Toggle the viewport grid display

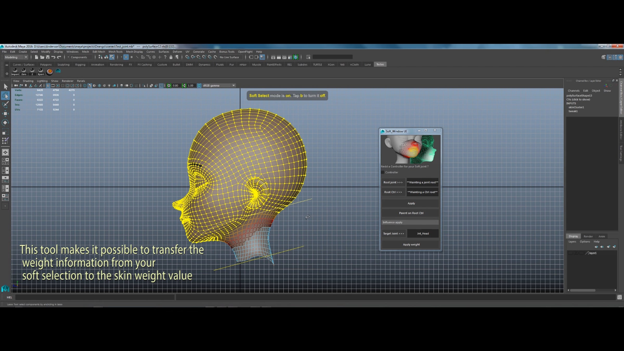pos(48,86)
